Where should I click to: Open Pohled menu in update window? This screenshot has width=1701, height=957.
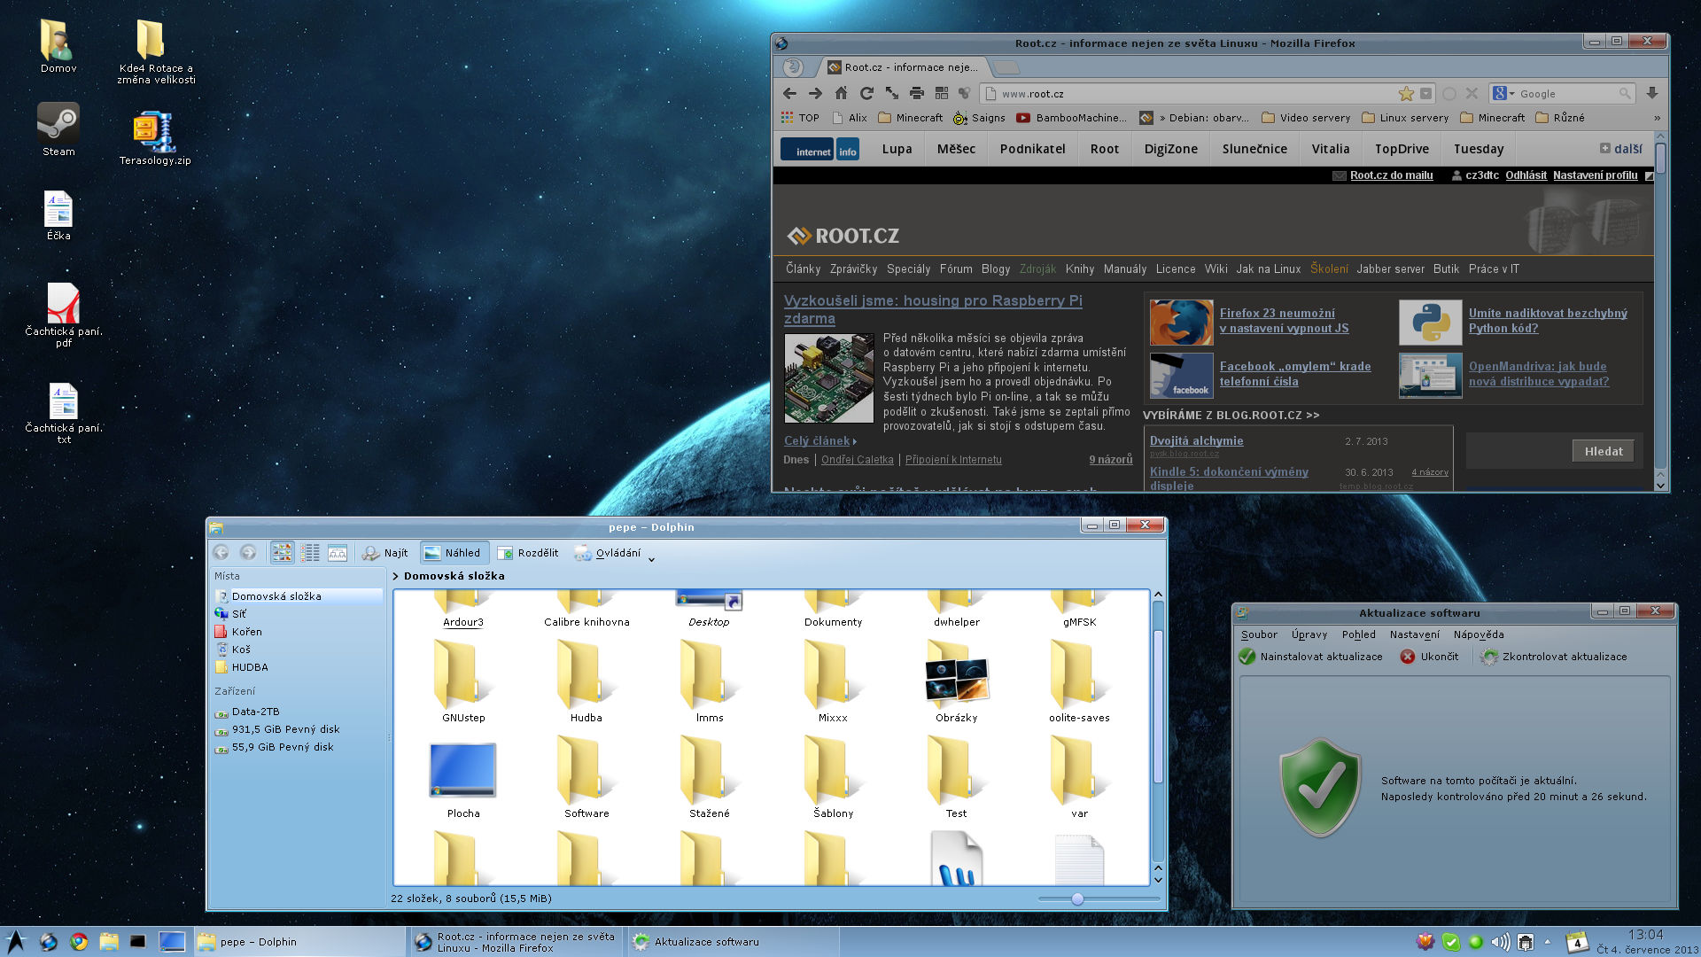(1358, 634)
